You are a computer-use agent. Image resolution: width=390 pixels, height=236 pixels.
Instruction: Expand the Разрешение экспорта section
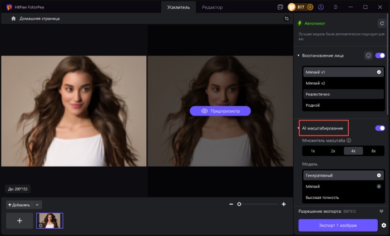pyautogui.click(x=381, y=212)
